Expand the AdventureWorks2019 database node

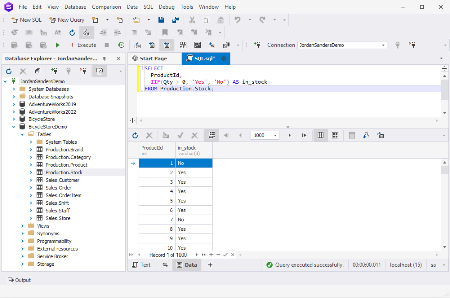click(x=14, y=104)
